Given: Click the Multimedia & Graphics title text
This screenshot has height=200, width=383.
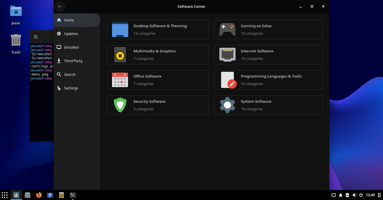Looking at the screenshot, I should pyautogui.click(x=155, y=51).
